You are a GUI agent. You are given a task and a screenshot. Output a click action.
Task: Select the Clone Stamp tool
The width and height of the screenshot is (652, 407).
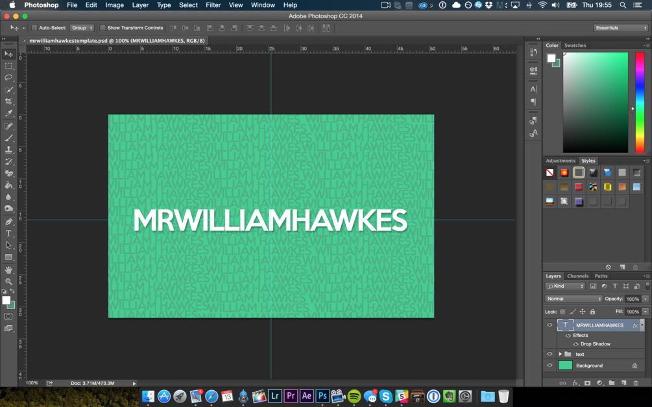point(8,149)
